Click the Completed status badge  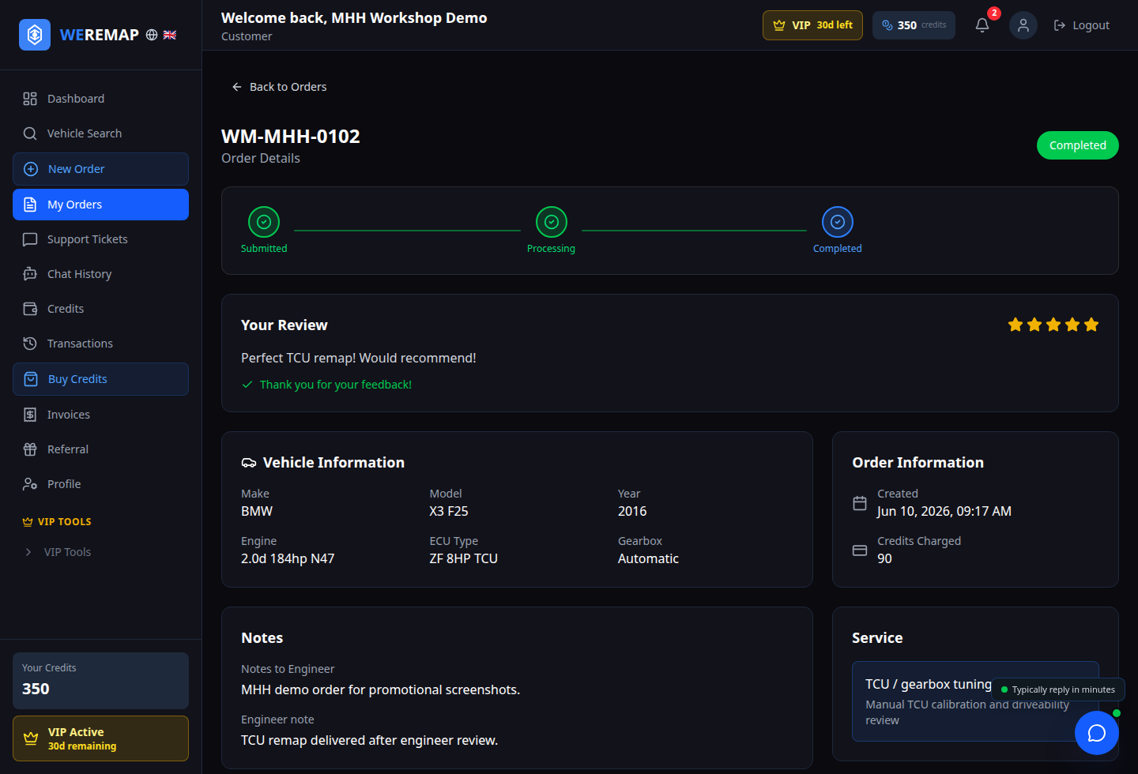(x=1077, y=145)
